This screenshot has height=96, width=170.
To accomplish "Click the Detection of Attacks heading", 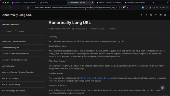I will point(58,86).
